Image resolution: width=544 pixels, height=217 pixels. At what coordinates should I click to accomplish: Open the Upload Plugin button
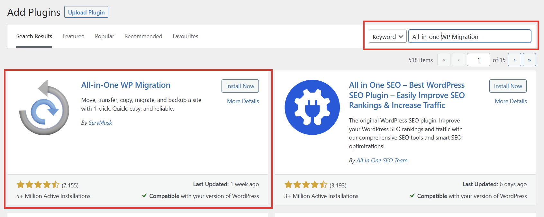point(86,12)
